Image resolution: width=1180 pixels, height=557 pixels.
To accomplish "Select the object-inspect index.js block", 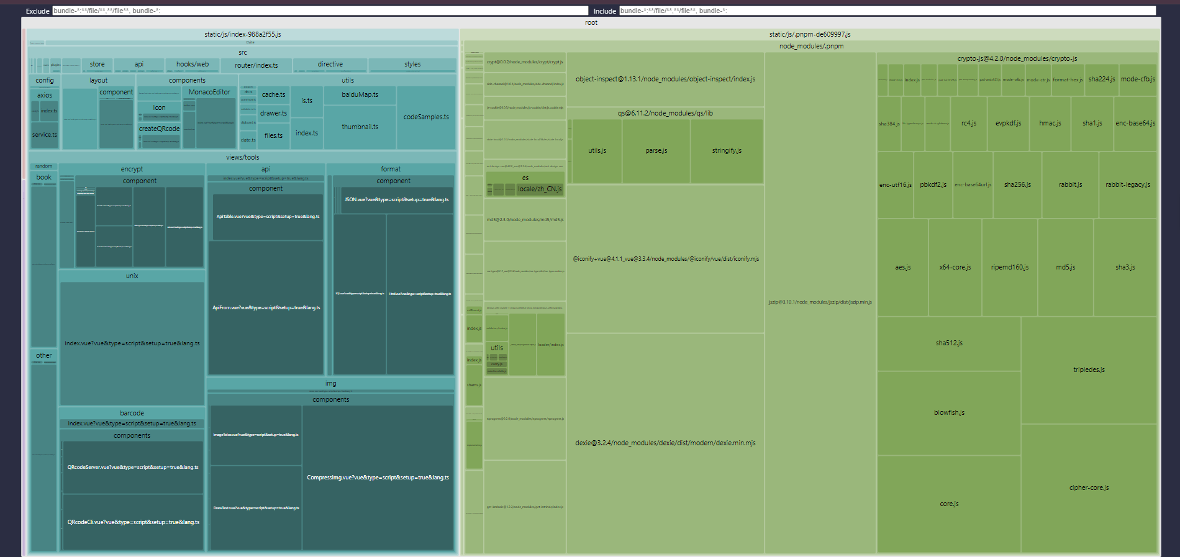I will tap(665, 79).
